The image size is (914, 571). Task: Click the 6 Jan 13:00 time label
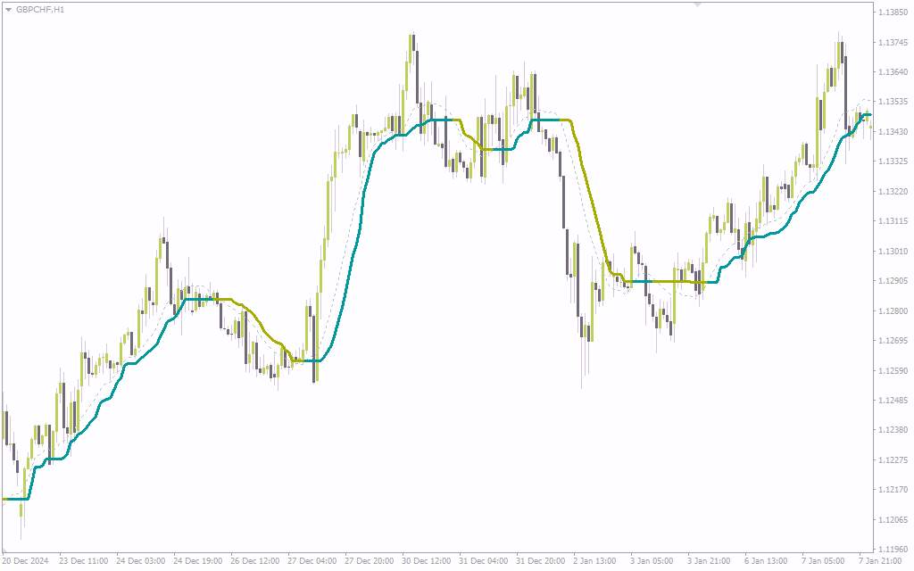(x=766, y=561)
